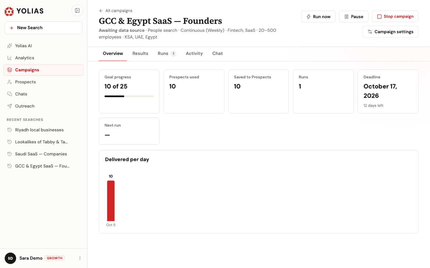Click the "10 of 25" value

click(116, 86)
